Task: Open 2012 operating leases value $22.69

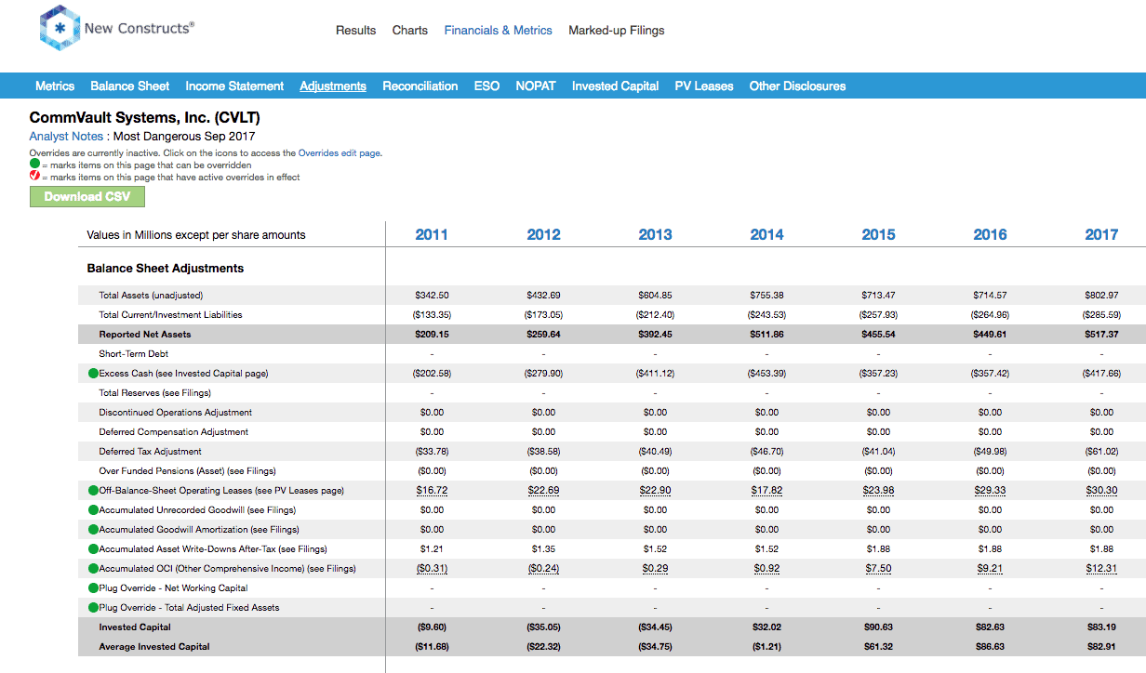Action: 544,491
